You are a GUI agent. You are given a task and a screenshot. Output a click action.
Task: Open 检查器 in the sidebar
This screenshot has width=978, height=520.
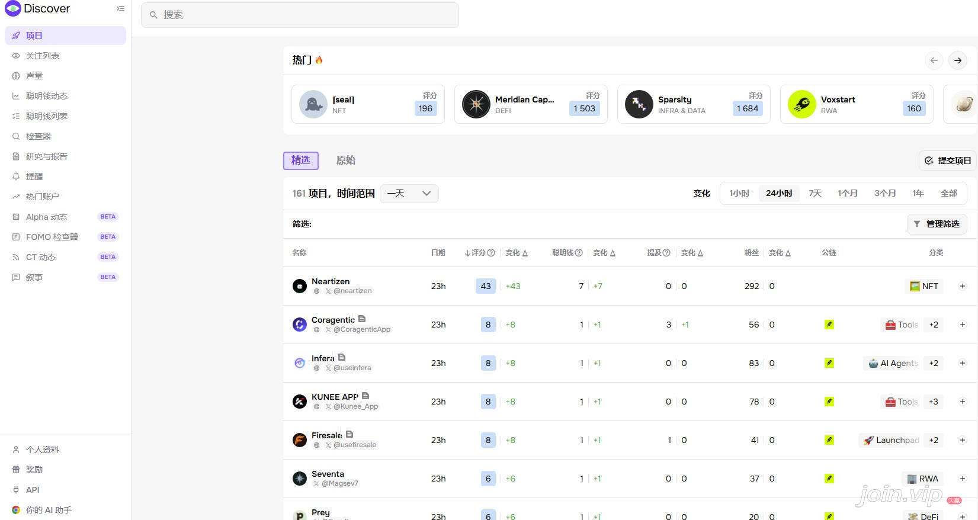[x=65, y=136]
